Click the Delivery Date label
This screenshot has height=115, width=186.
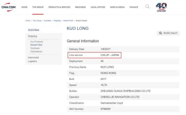point(77,49)
